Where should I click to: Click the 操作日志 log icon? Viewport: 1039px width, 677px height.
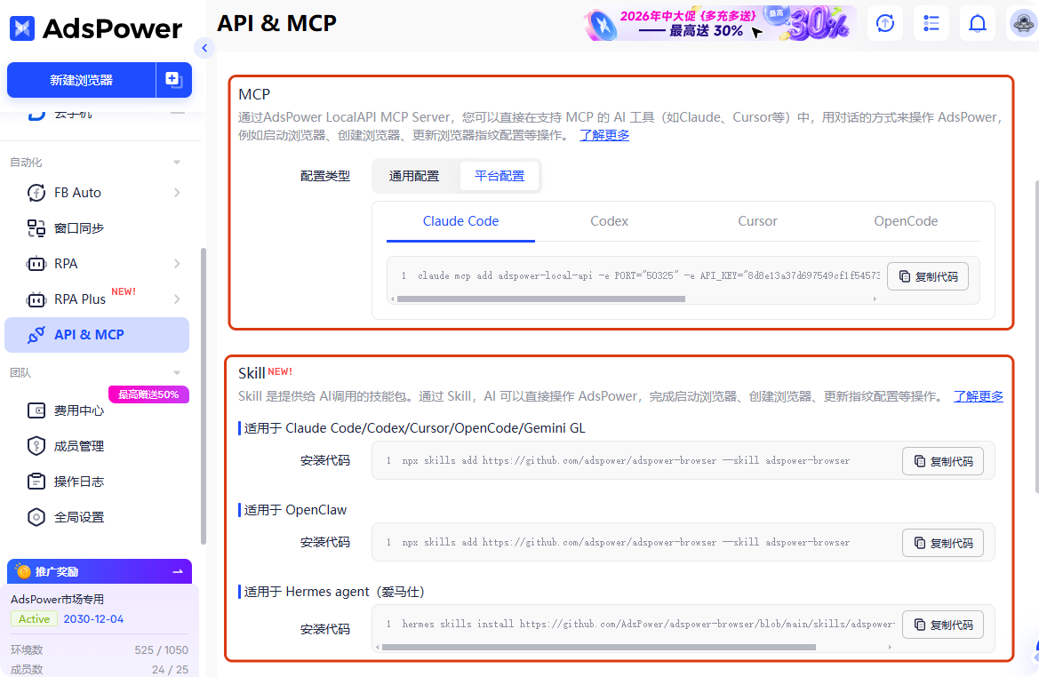point(36,482)
